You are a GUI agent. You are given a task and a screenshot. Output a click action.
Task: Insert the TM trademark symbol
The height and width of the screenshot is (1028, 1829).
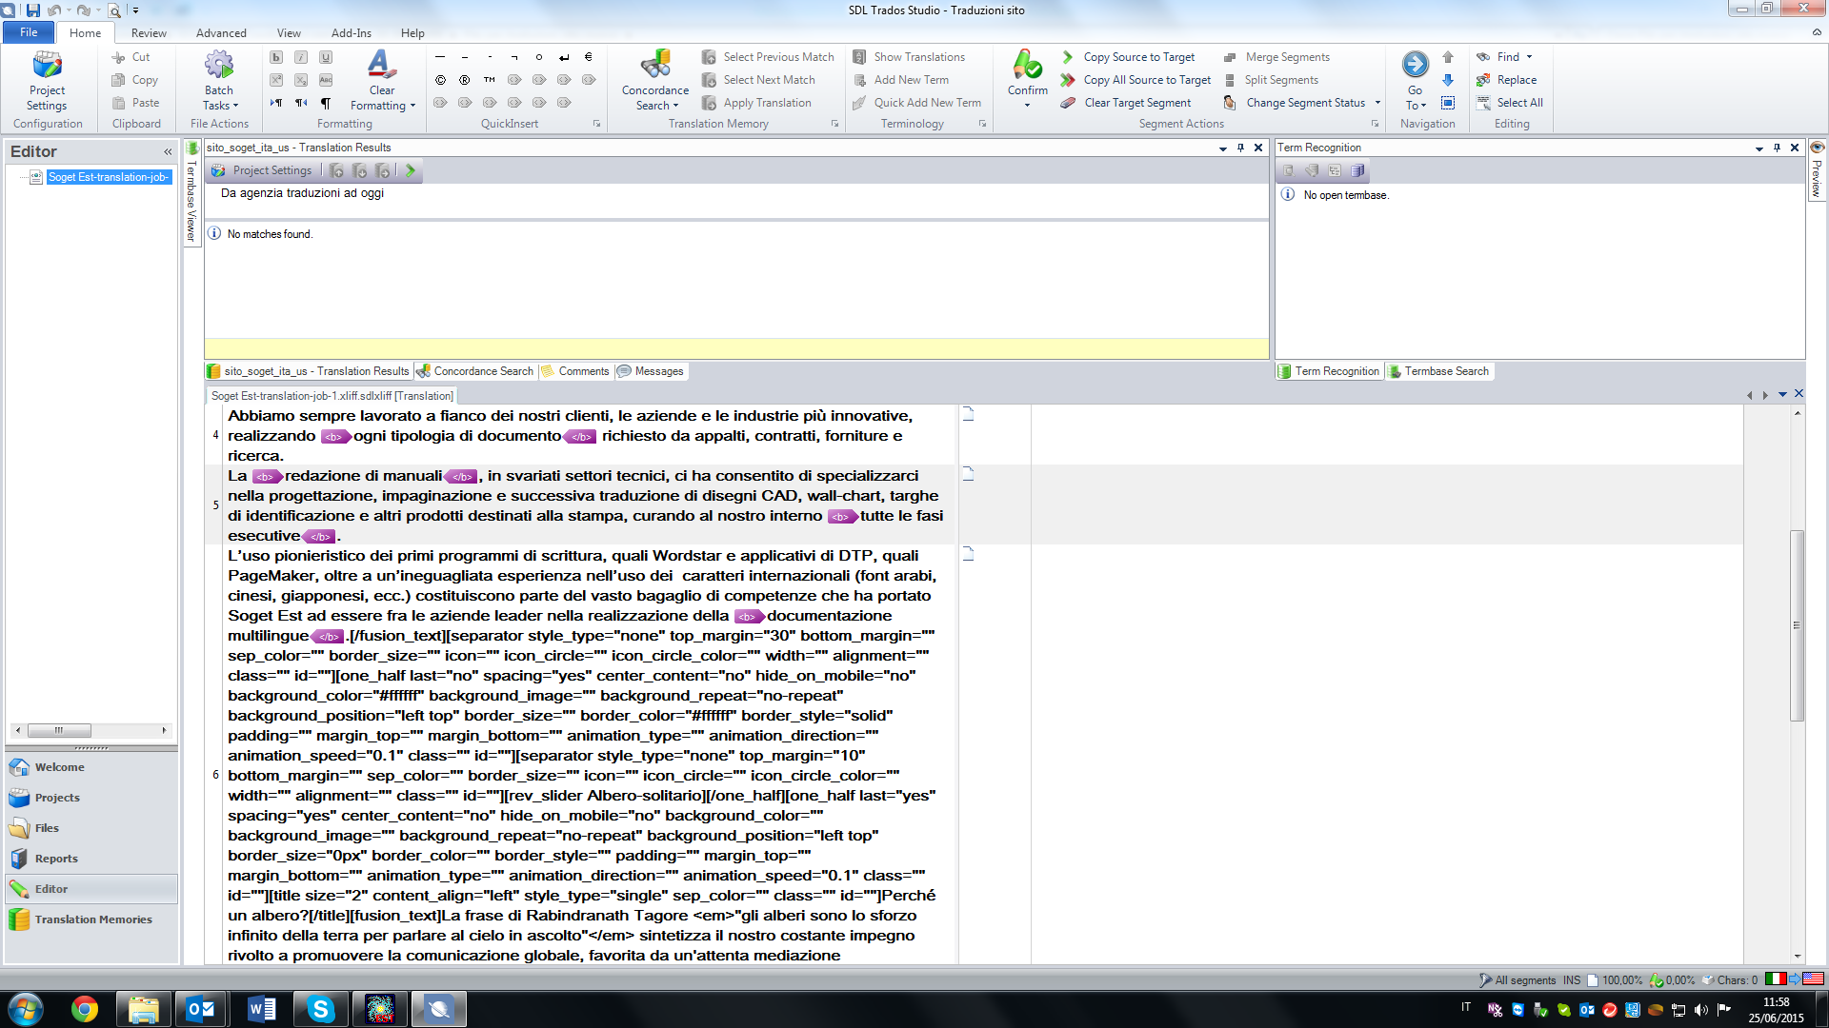tap(490, 80)
